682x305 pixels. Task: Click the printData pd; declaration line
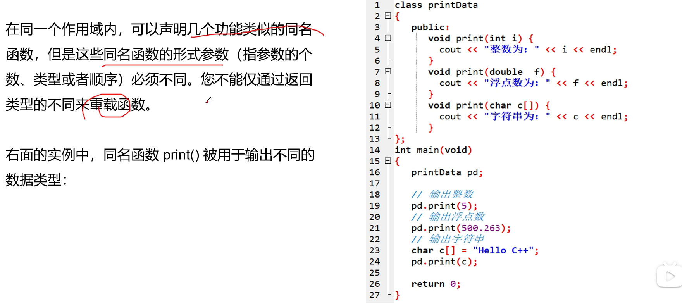coord(447,172)
